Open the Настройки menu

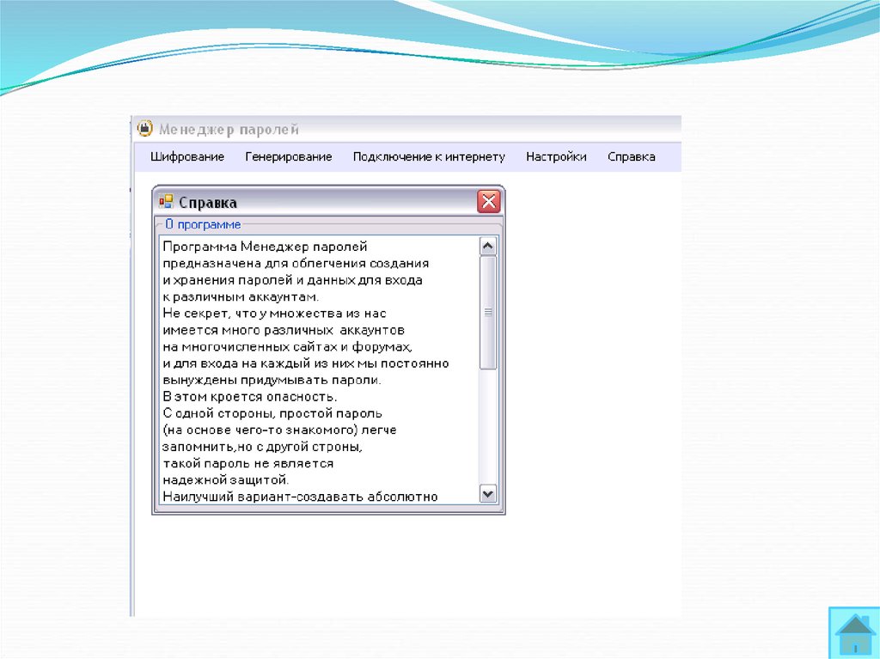tap(556, 156)
